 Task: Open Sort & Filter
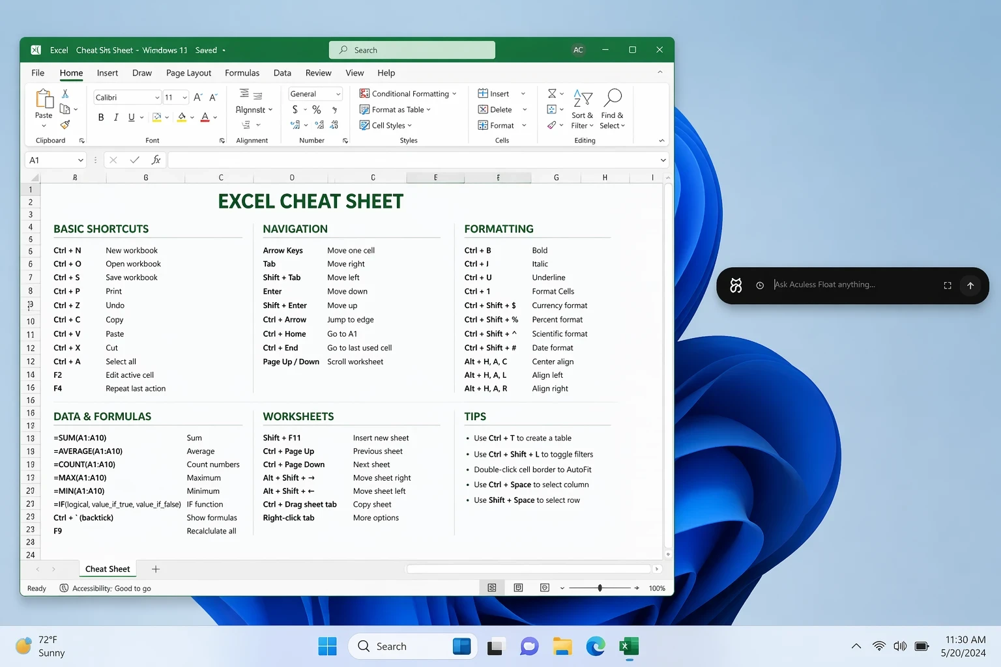pyautogui.click(x=582, y=109)
